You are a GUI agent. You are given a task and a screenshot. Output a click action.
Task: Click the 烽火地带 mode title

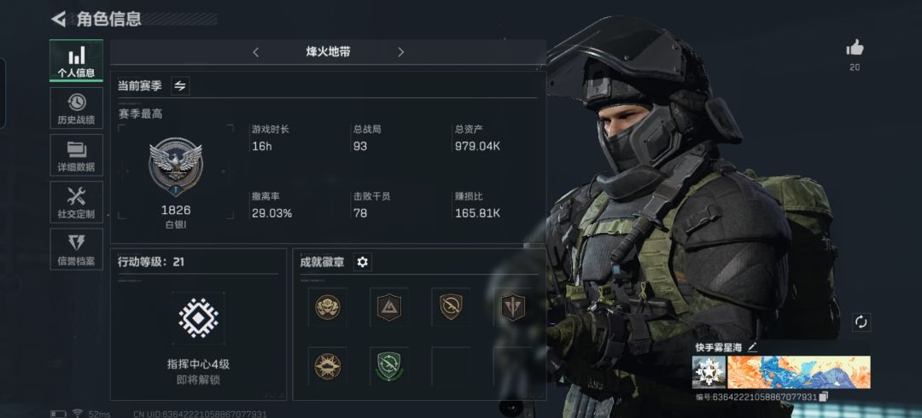[x=328, y=52]
